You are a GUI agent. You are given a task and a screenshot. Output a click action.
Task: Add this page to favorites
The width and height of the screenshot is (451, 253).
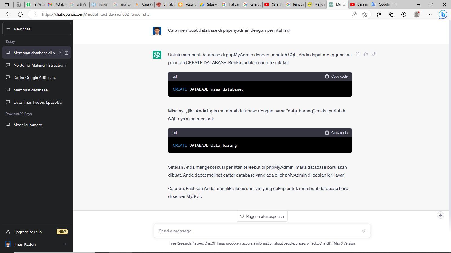[364, 14]
